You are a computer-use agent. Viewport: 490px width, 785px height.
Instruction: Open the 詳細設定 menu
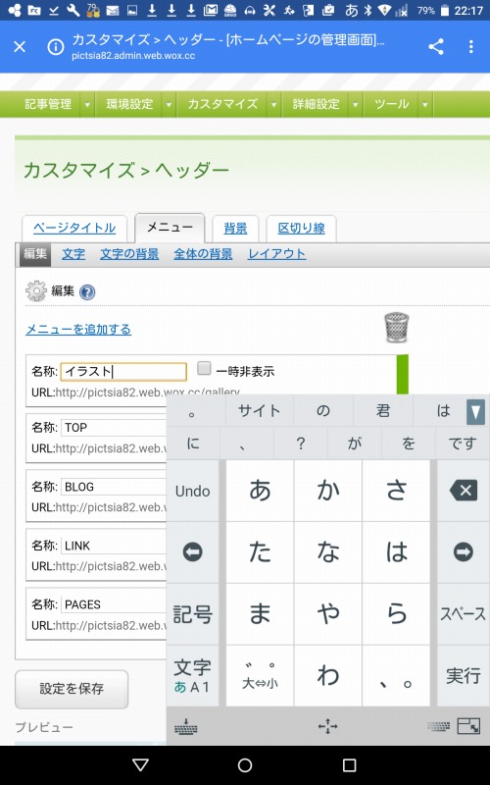(x=316, y=104)
